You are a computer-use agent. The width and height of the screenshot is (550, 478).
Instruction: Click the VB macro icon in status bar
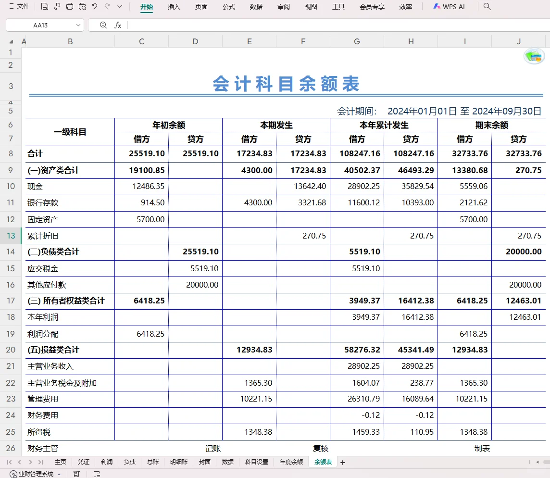pyautogui.click(x=77, y=474)
